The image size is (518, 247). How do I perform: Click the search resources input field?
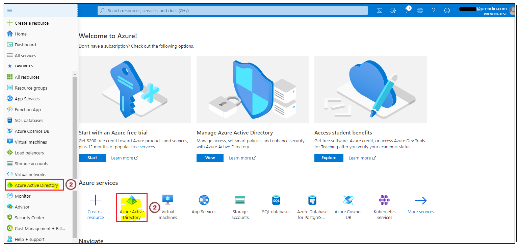pyautogui.click(x=233, y=10)
